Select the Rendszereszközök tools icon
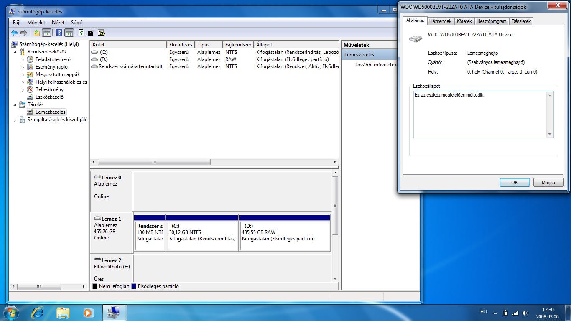 22,52
